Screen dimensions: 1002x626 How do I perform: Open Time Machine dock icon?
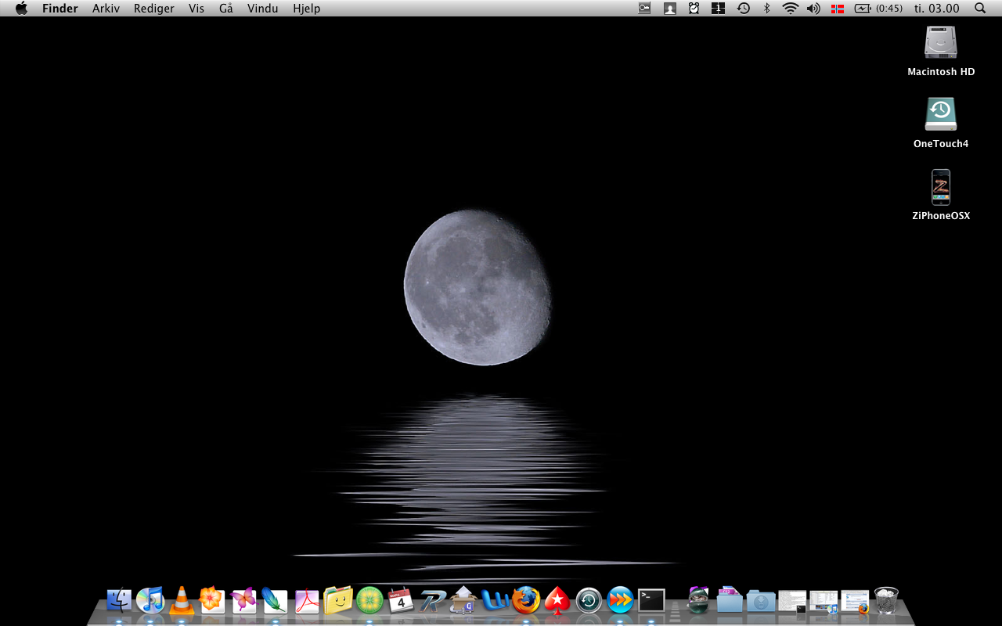(589, 600)
